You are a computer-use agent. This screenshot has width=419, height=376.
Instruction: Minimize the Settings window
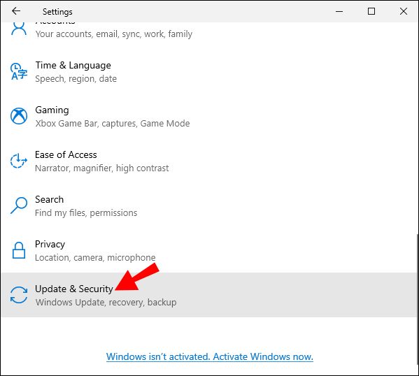[339, 11]
